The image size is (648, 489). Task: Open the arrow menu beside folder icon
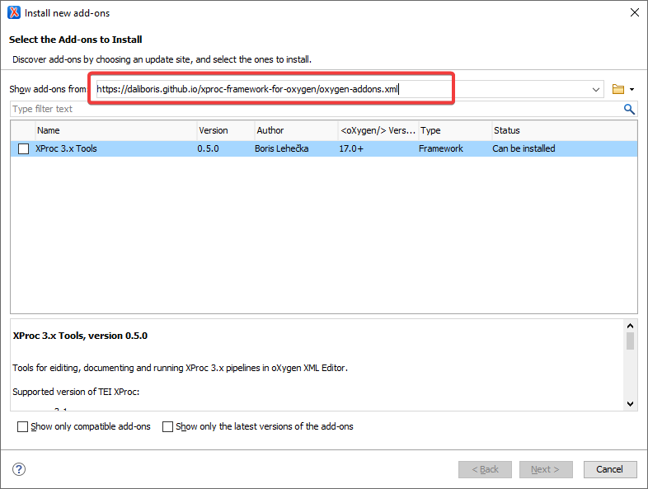pyautogui.click(x=632, y=89)
